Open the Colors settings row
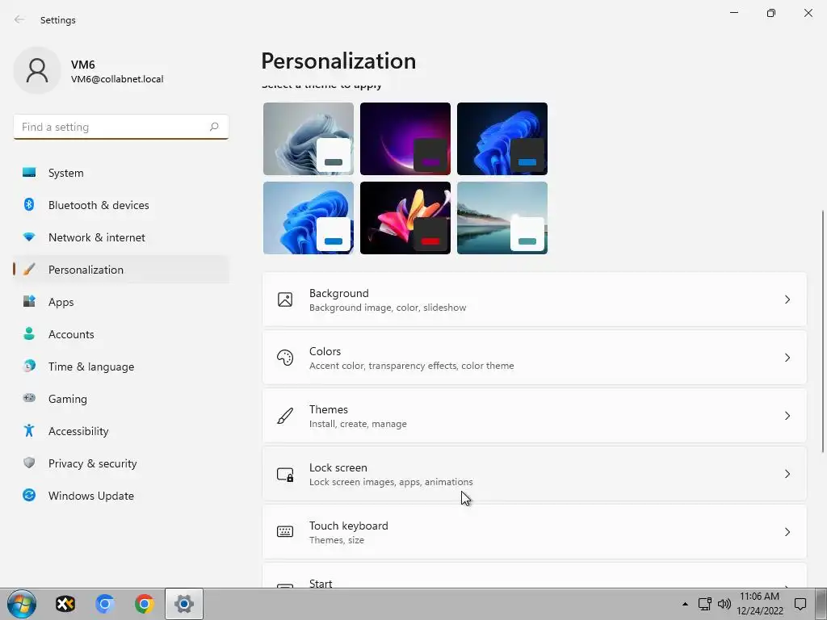Viewport: 827px width, 620px height. click(535, 358)
